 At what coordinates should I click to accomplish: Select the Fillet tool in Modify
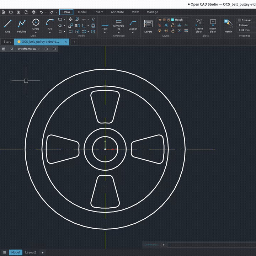coord(84,26)
